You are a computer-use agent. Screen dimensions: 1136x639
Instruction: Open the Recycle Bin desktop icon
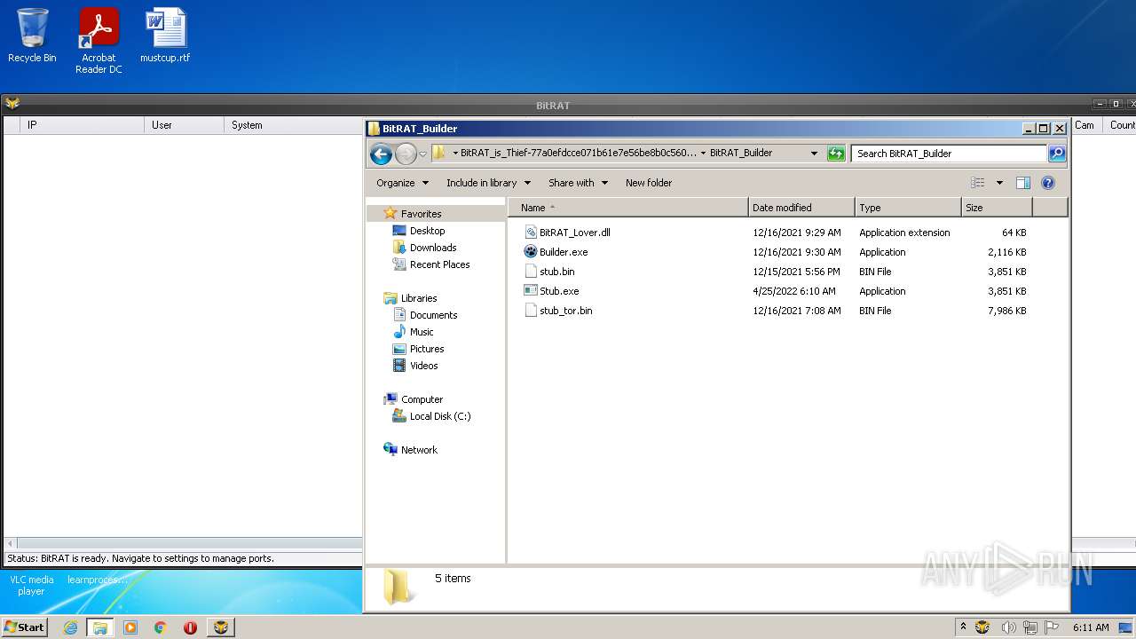(32, 35)
